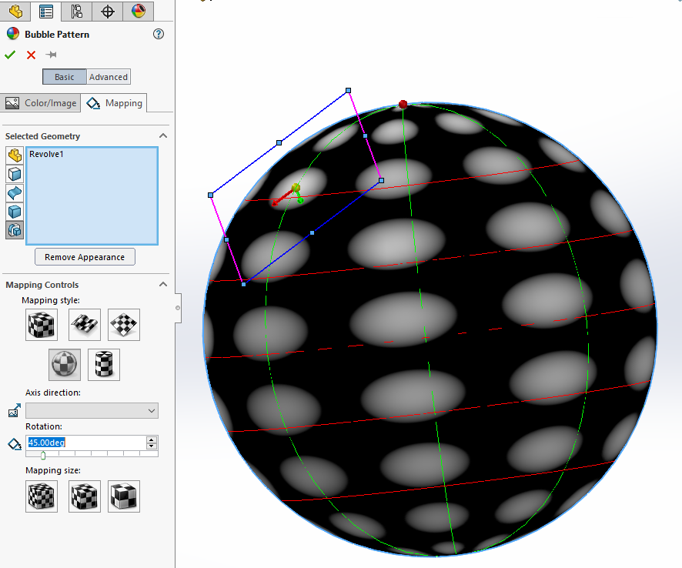Click green checkmark to accept appearance

[x=10, y=55]
